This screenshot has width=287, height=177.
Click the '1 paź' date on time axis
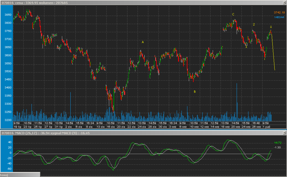point(267,127)
